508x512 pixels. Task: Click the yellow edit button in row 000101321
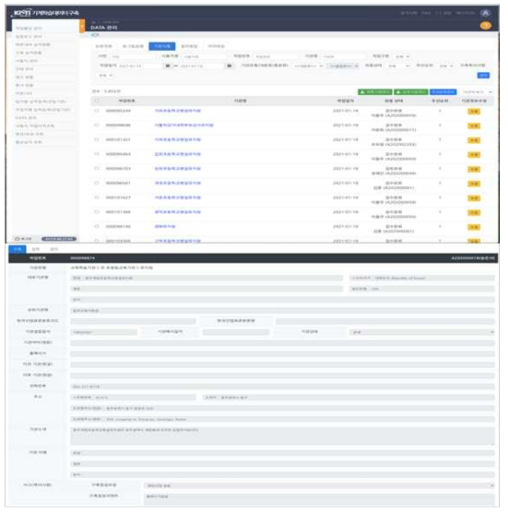[x=474, y=140]
